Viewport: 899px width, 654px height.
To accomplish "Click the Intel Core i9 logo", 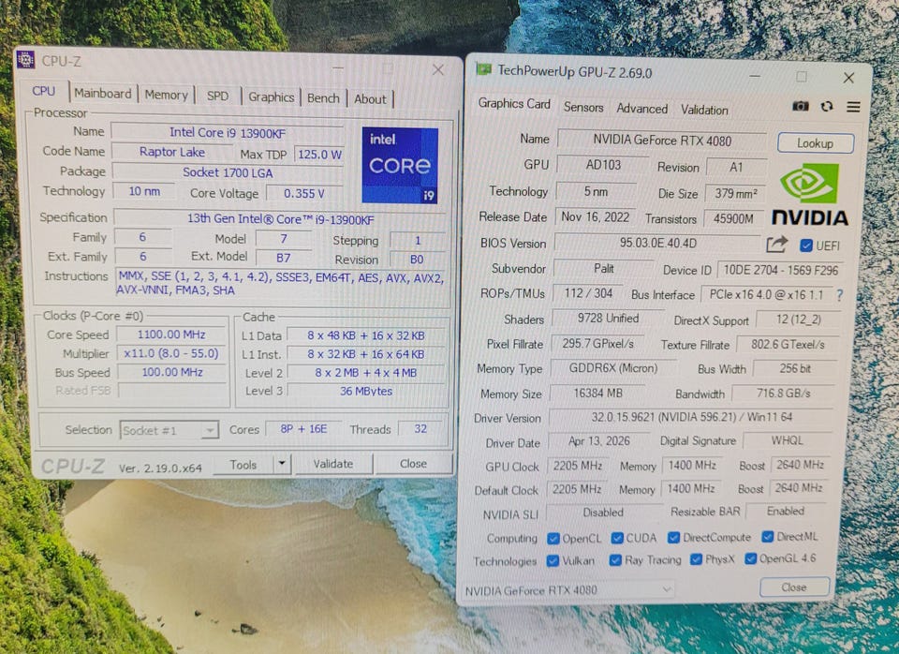I will [400, 165].
